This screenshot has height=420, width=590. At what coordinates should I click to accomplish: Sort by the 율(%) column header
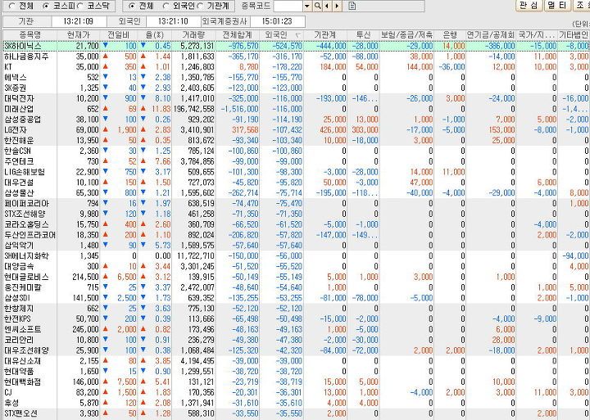pos(155,35)
